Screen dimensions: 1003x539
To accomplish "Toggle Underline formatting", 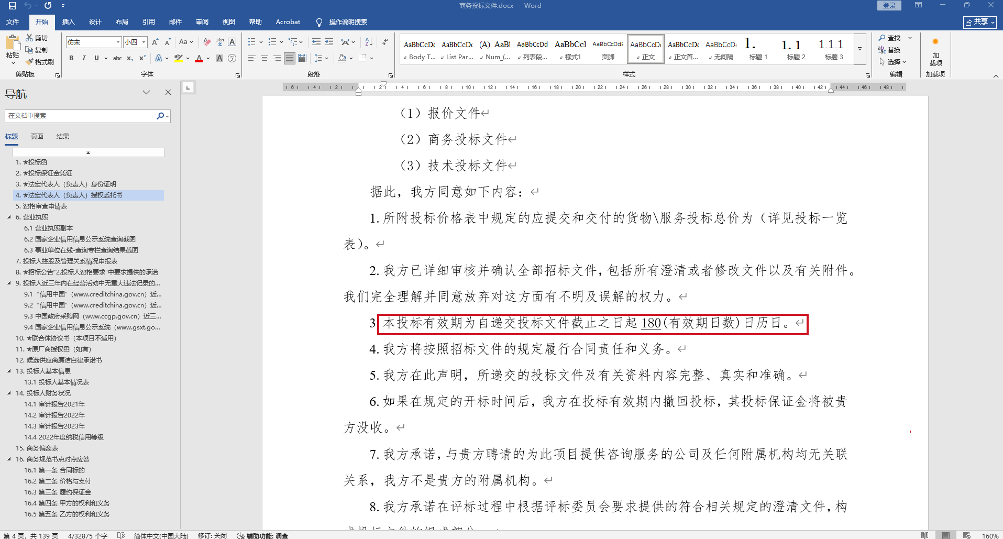I will point(96,58).
